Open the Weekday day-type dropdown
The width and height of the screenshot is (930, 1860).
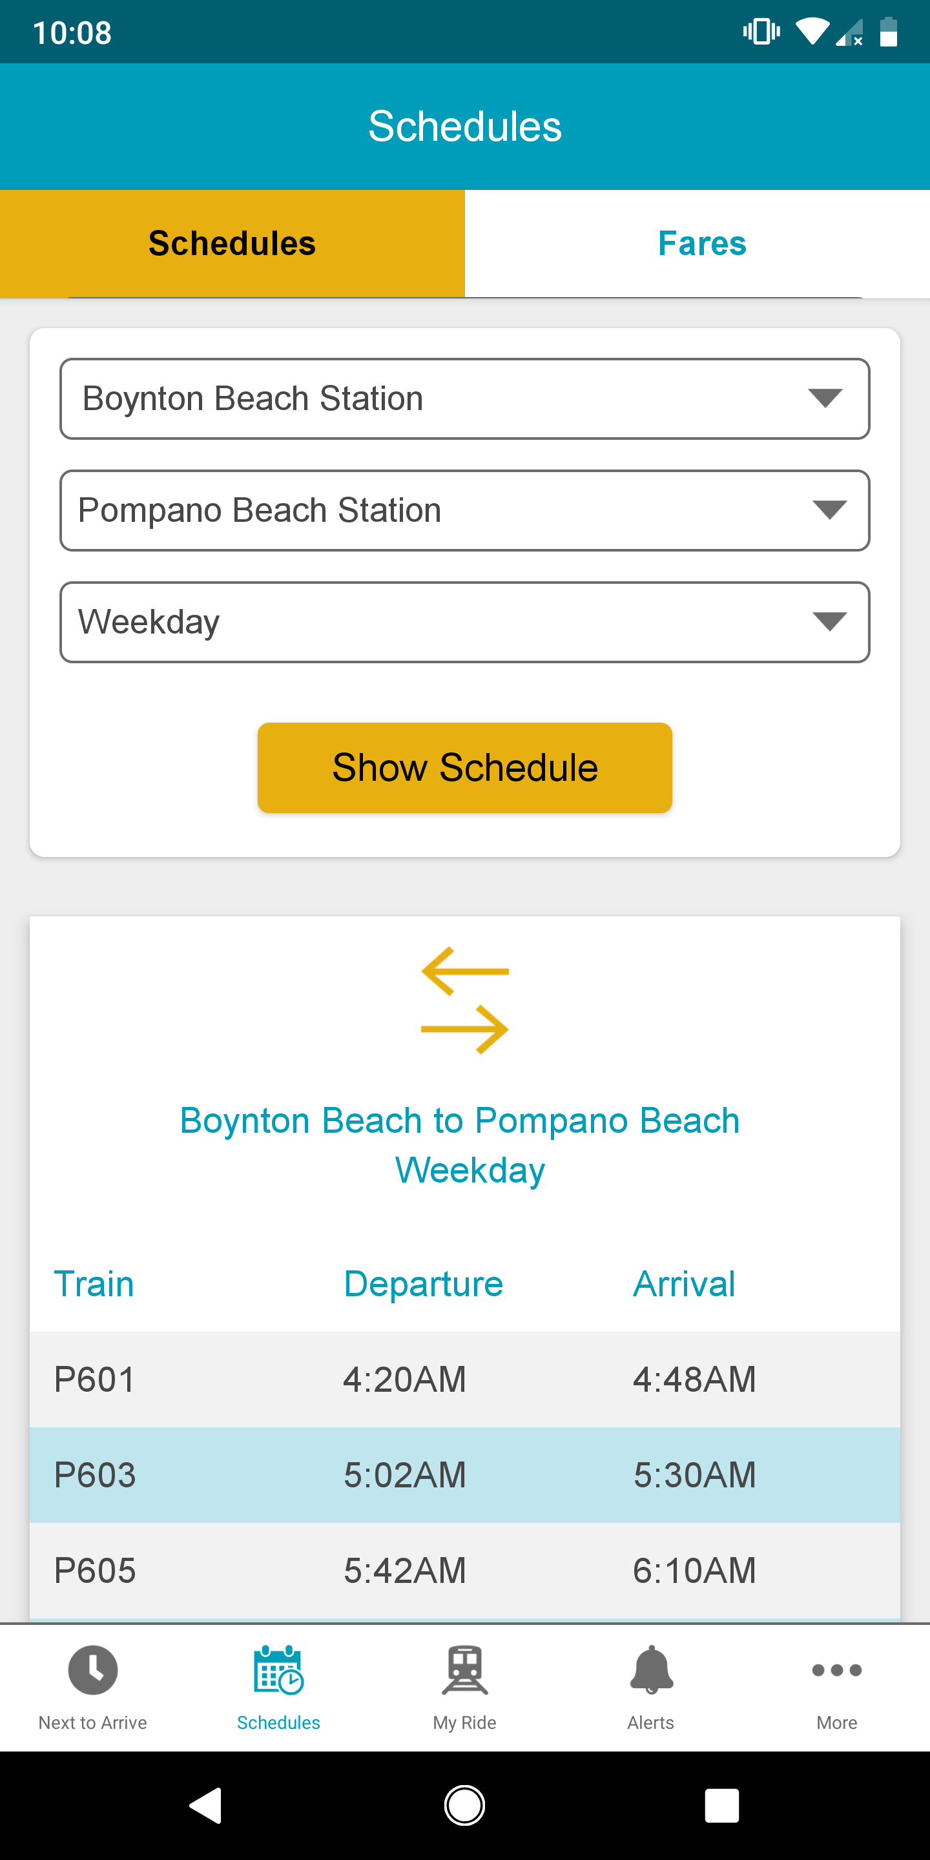coord(465,623)
